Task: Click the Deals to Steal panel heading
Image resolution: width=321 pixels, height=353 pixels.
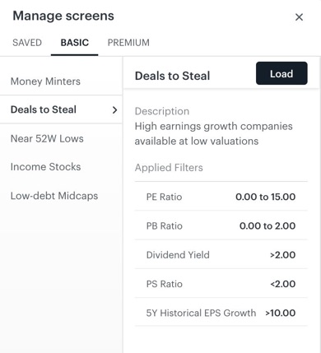Action: pos(172,76)
